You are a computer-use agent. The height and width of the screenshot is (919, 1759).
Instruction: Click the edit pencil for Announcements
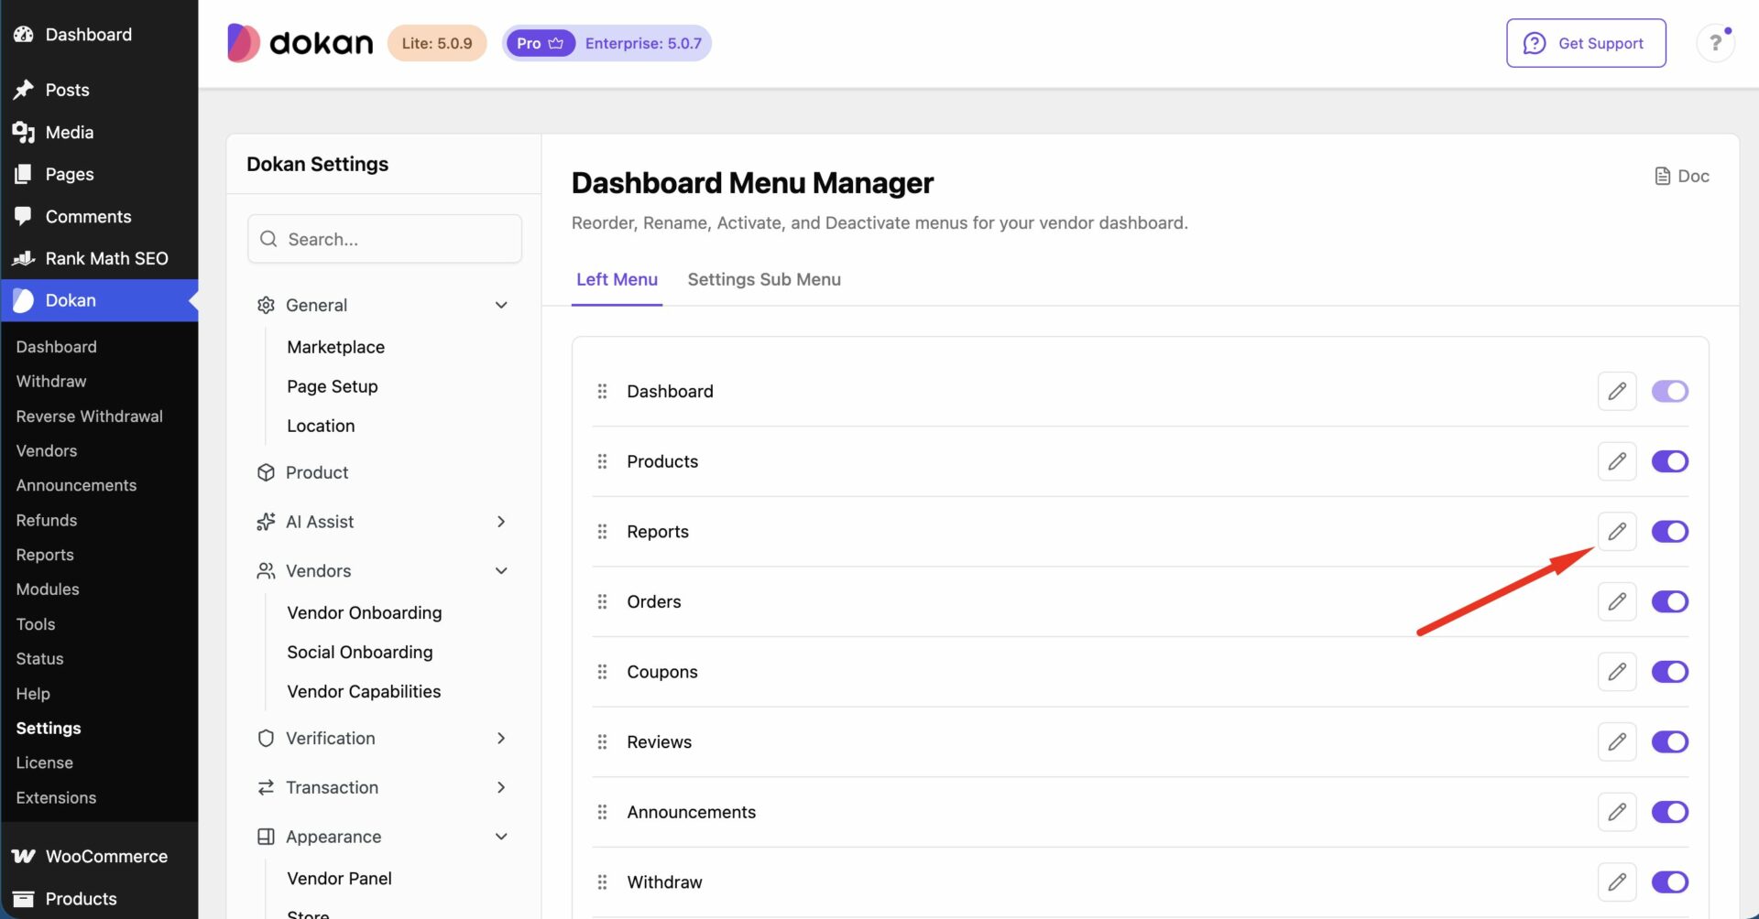click(x=1617, y=812)
